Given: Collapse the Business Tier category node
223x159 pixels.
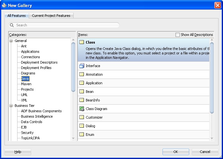Looking at the screenshot, I should pyautogui.click(x=11, y=106).
